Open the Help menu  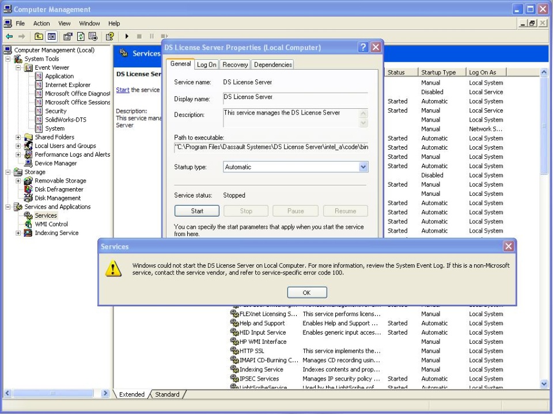point(114,23)
